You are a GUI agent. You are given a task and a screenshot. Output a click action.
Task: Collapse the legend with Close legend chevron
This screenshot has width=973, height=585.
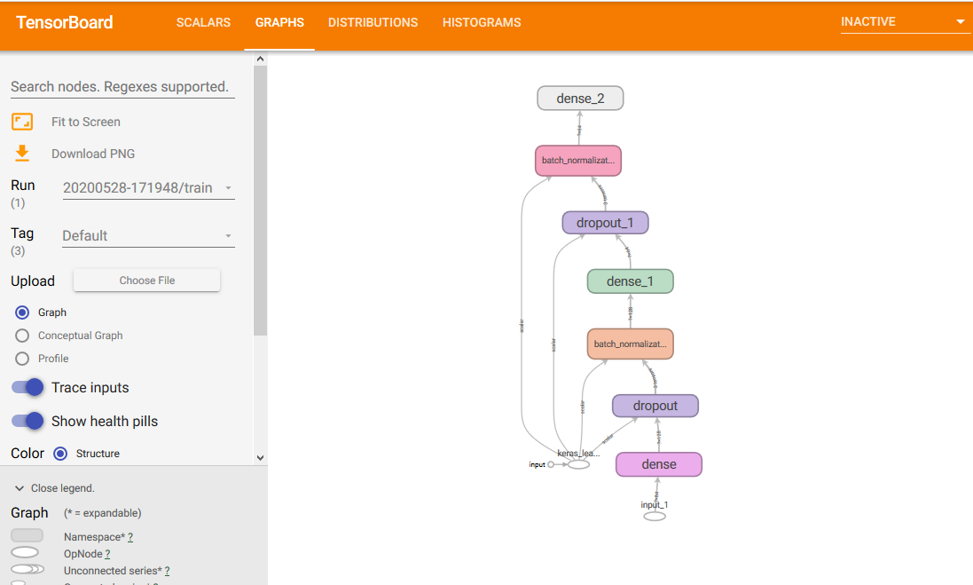20,488
